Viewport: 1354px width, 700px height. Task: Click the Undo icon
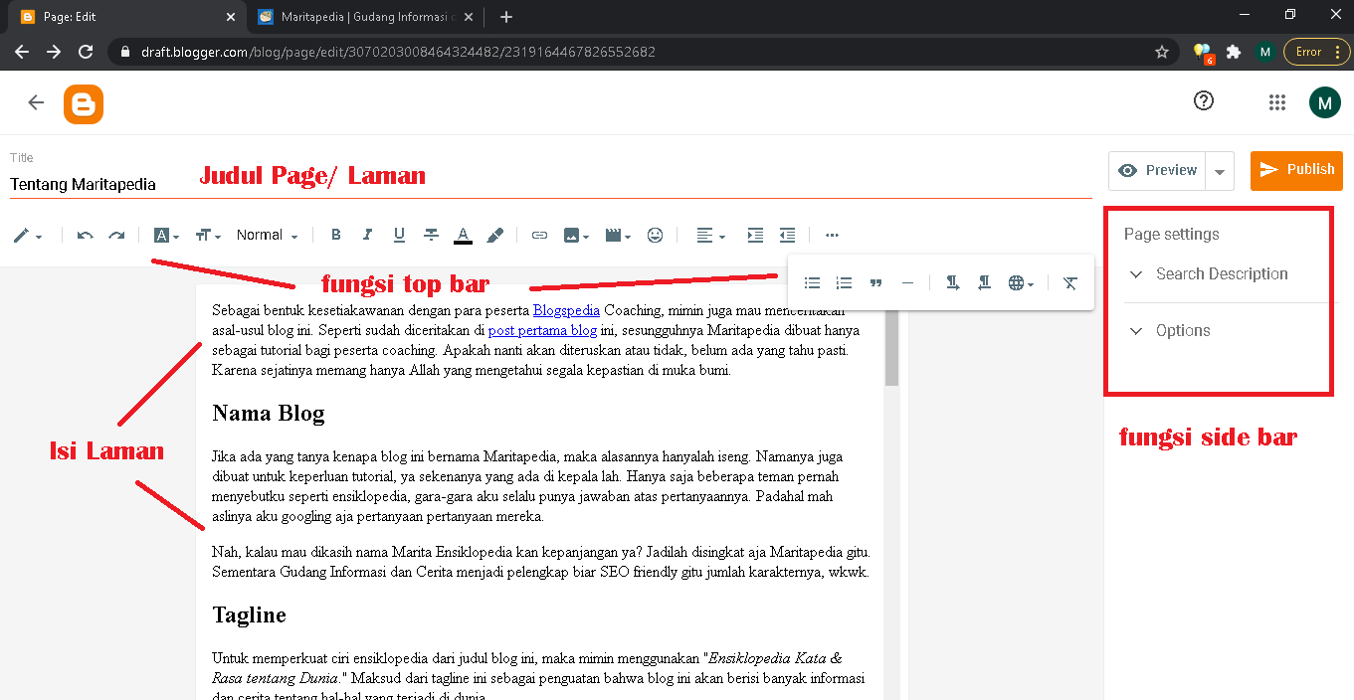click(86, 235)
